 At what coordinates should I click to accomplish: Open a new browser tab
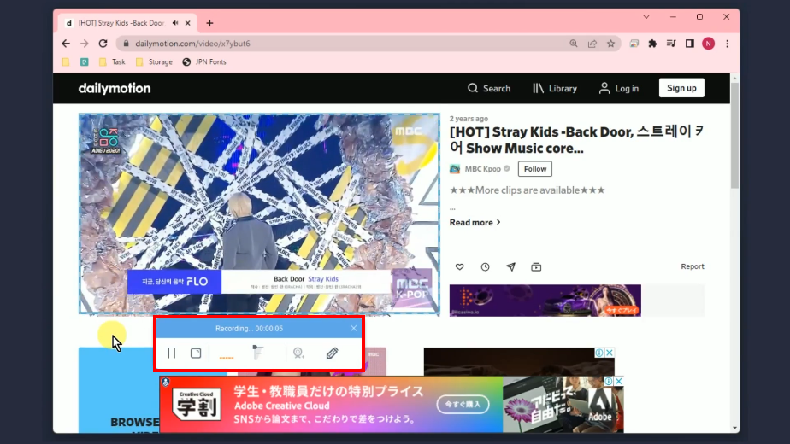point(209,23)
